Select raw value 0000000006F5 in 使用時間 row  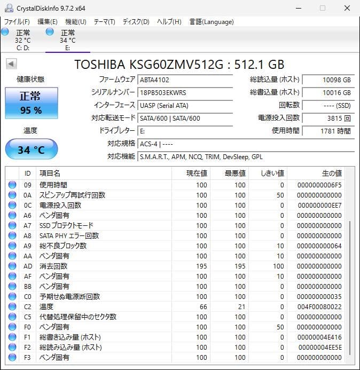(x=319, y=185)
